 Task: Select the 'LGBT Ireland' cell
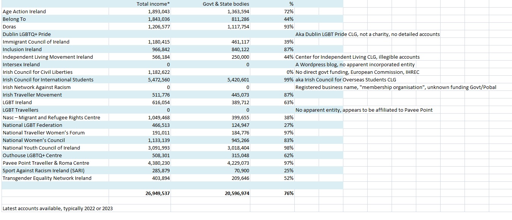(x=55, y=102)
